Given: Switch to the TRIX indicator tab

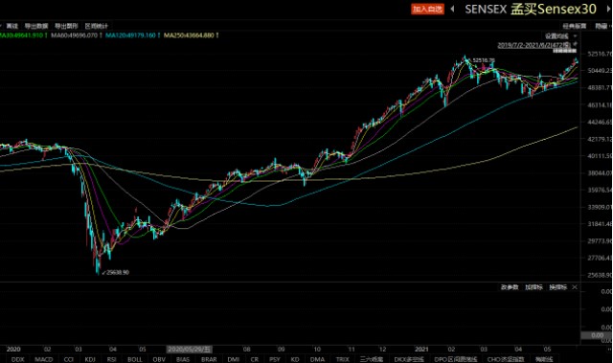Looking at the screenshot, I should click(343, 359).
